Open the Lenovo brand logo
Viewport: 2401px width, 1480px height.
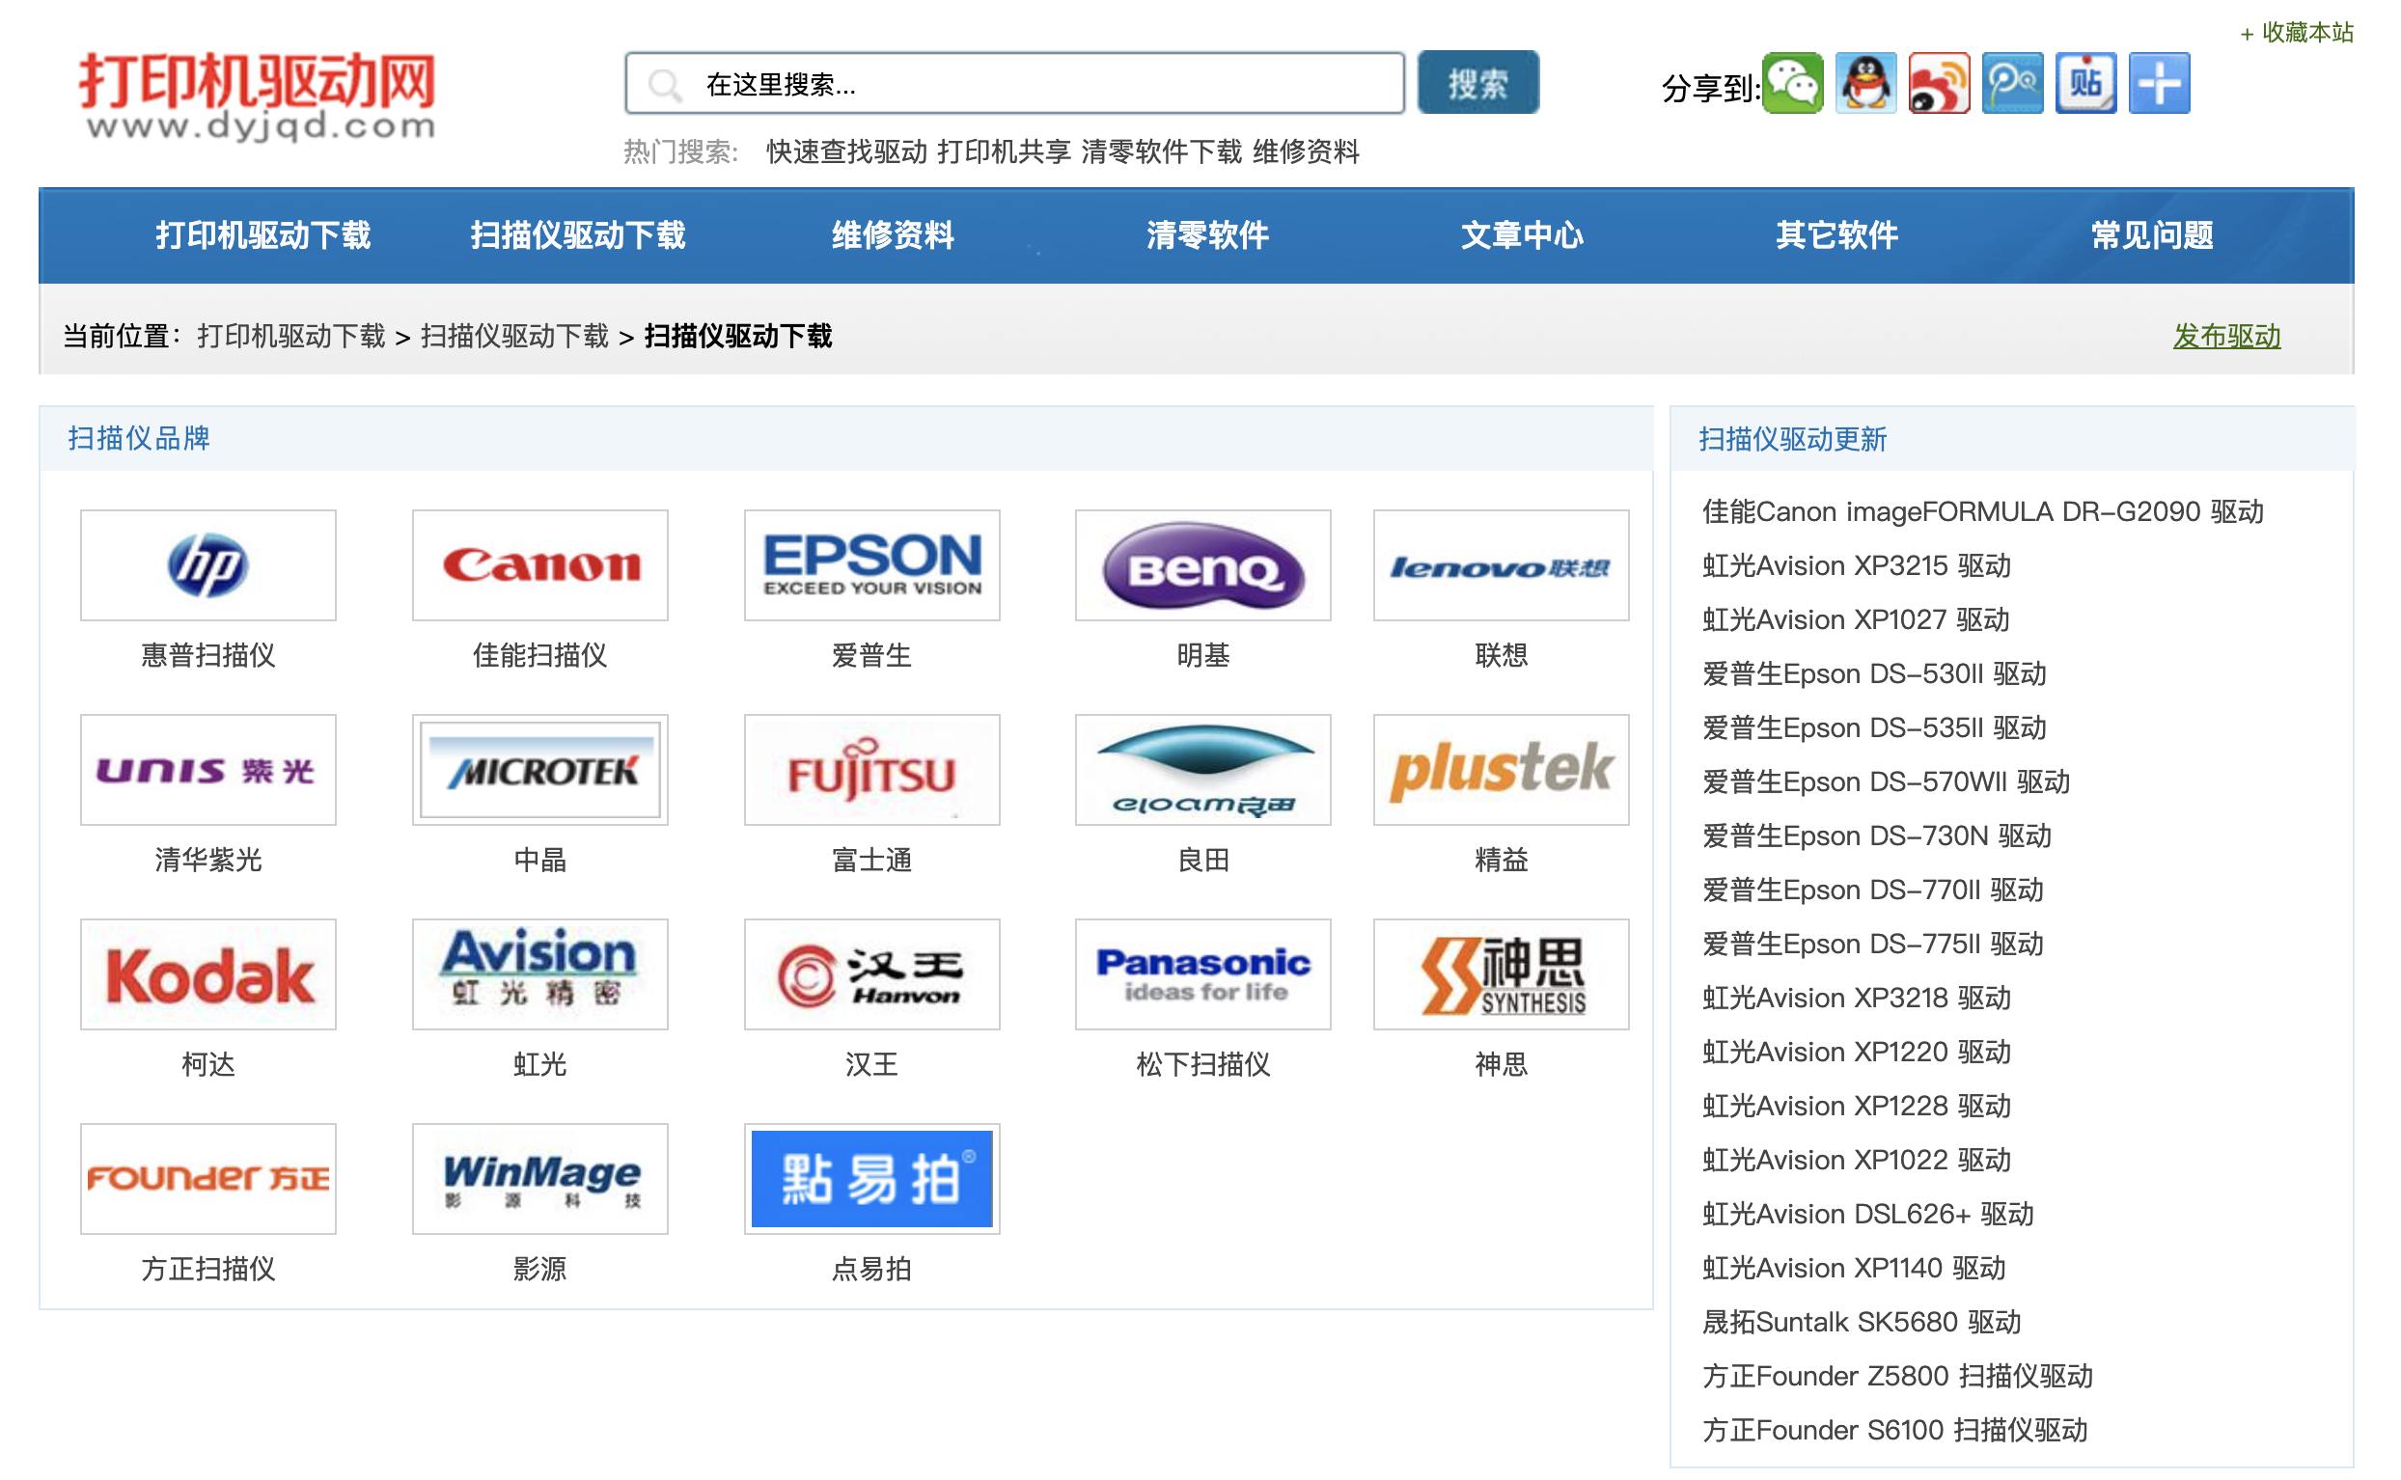[1502, 564]
